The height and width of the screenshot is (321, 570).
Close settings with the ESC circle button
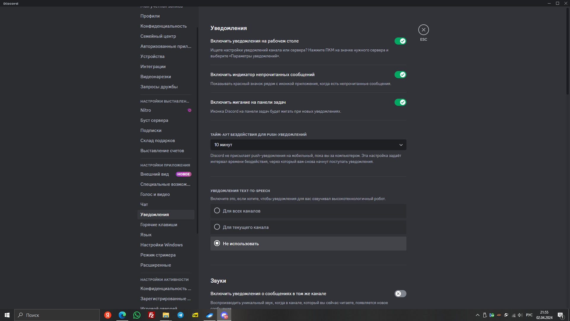423,30
